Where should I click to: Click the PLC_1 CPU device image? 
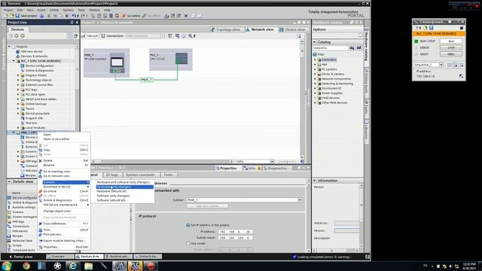point(182,59)
